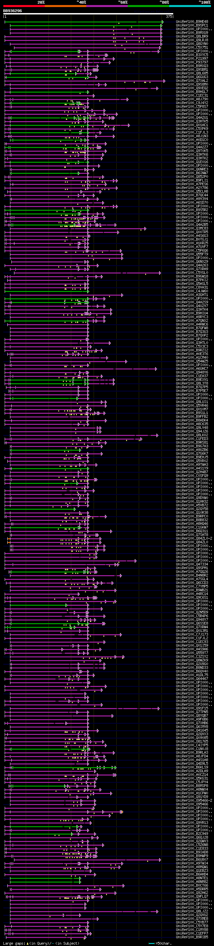Select the UniRef100_Q8L685 label

click(192, 73)
